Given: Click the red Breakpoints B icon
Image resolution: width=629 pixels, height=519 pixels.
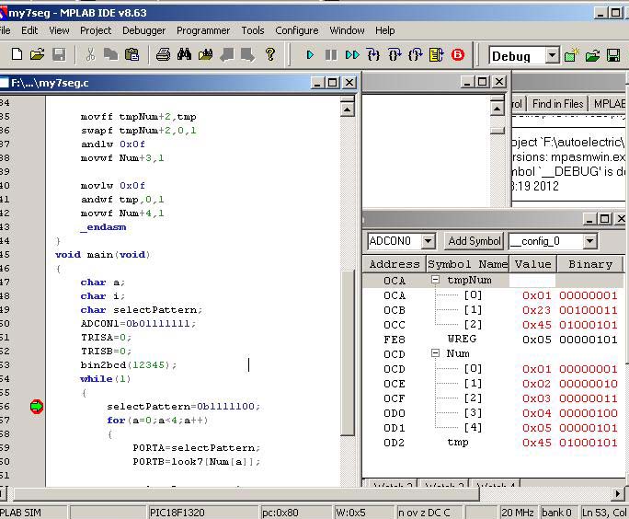Looking at the screenshot, I should [457, 55].
